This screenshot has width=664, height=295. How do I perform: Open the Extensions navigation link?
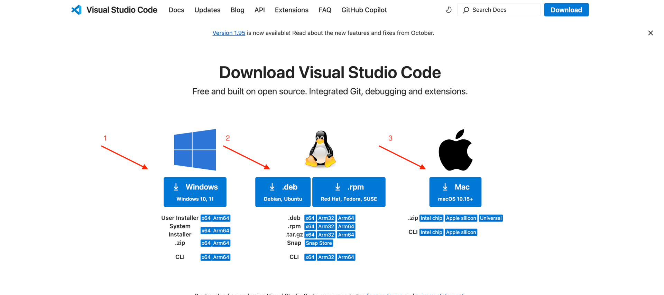click(292, 10)
